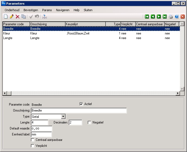Click the Verplicht column header
The width and height of the screenshot is (187, 152).
tap(128, 24)
